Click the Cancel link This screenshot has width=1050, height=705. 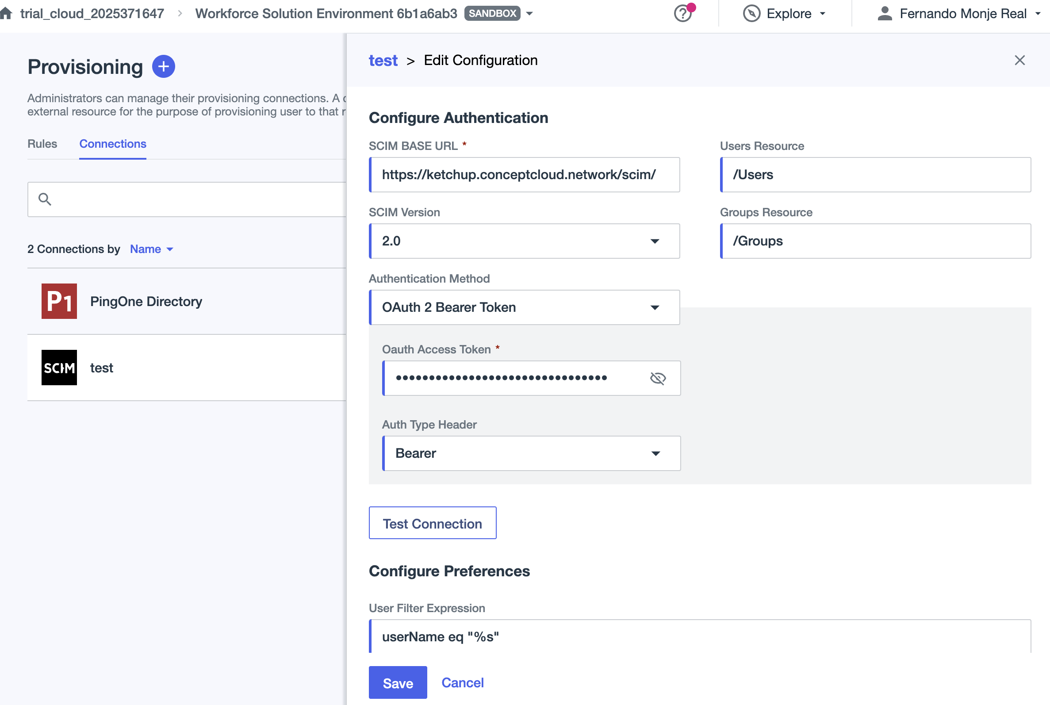462,682
